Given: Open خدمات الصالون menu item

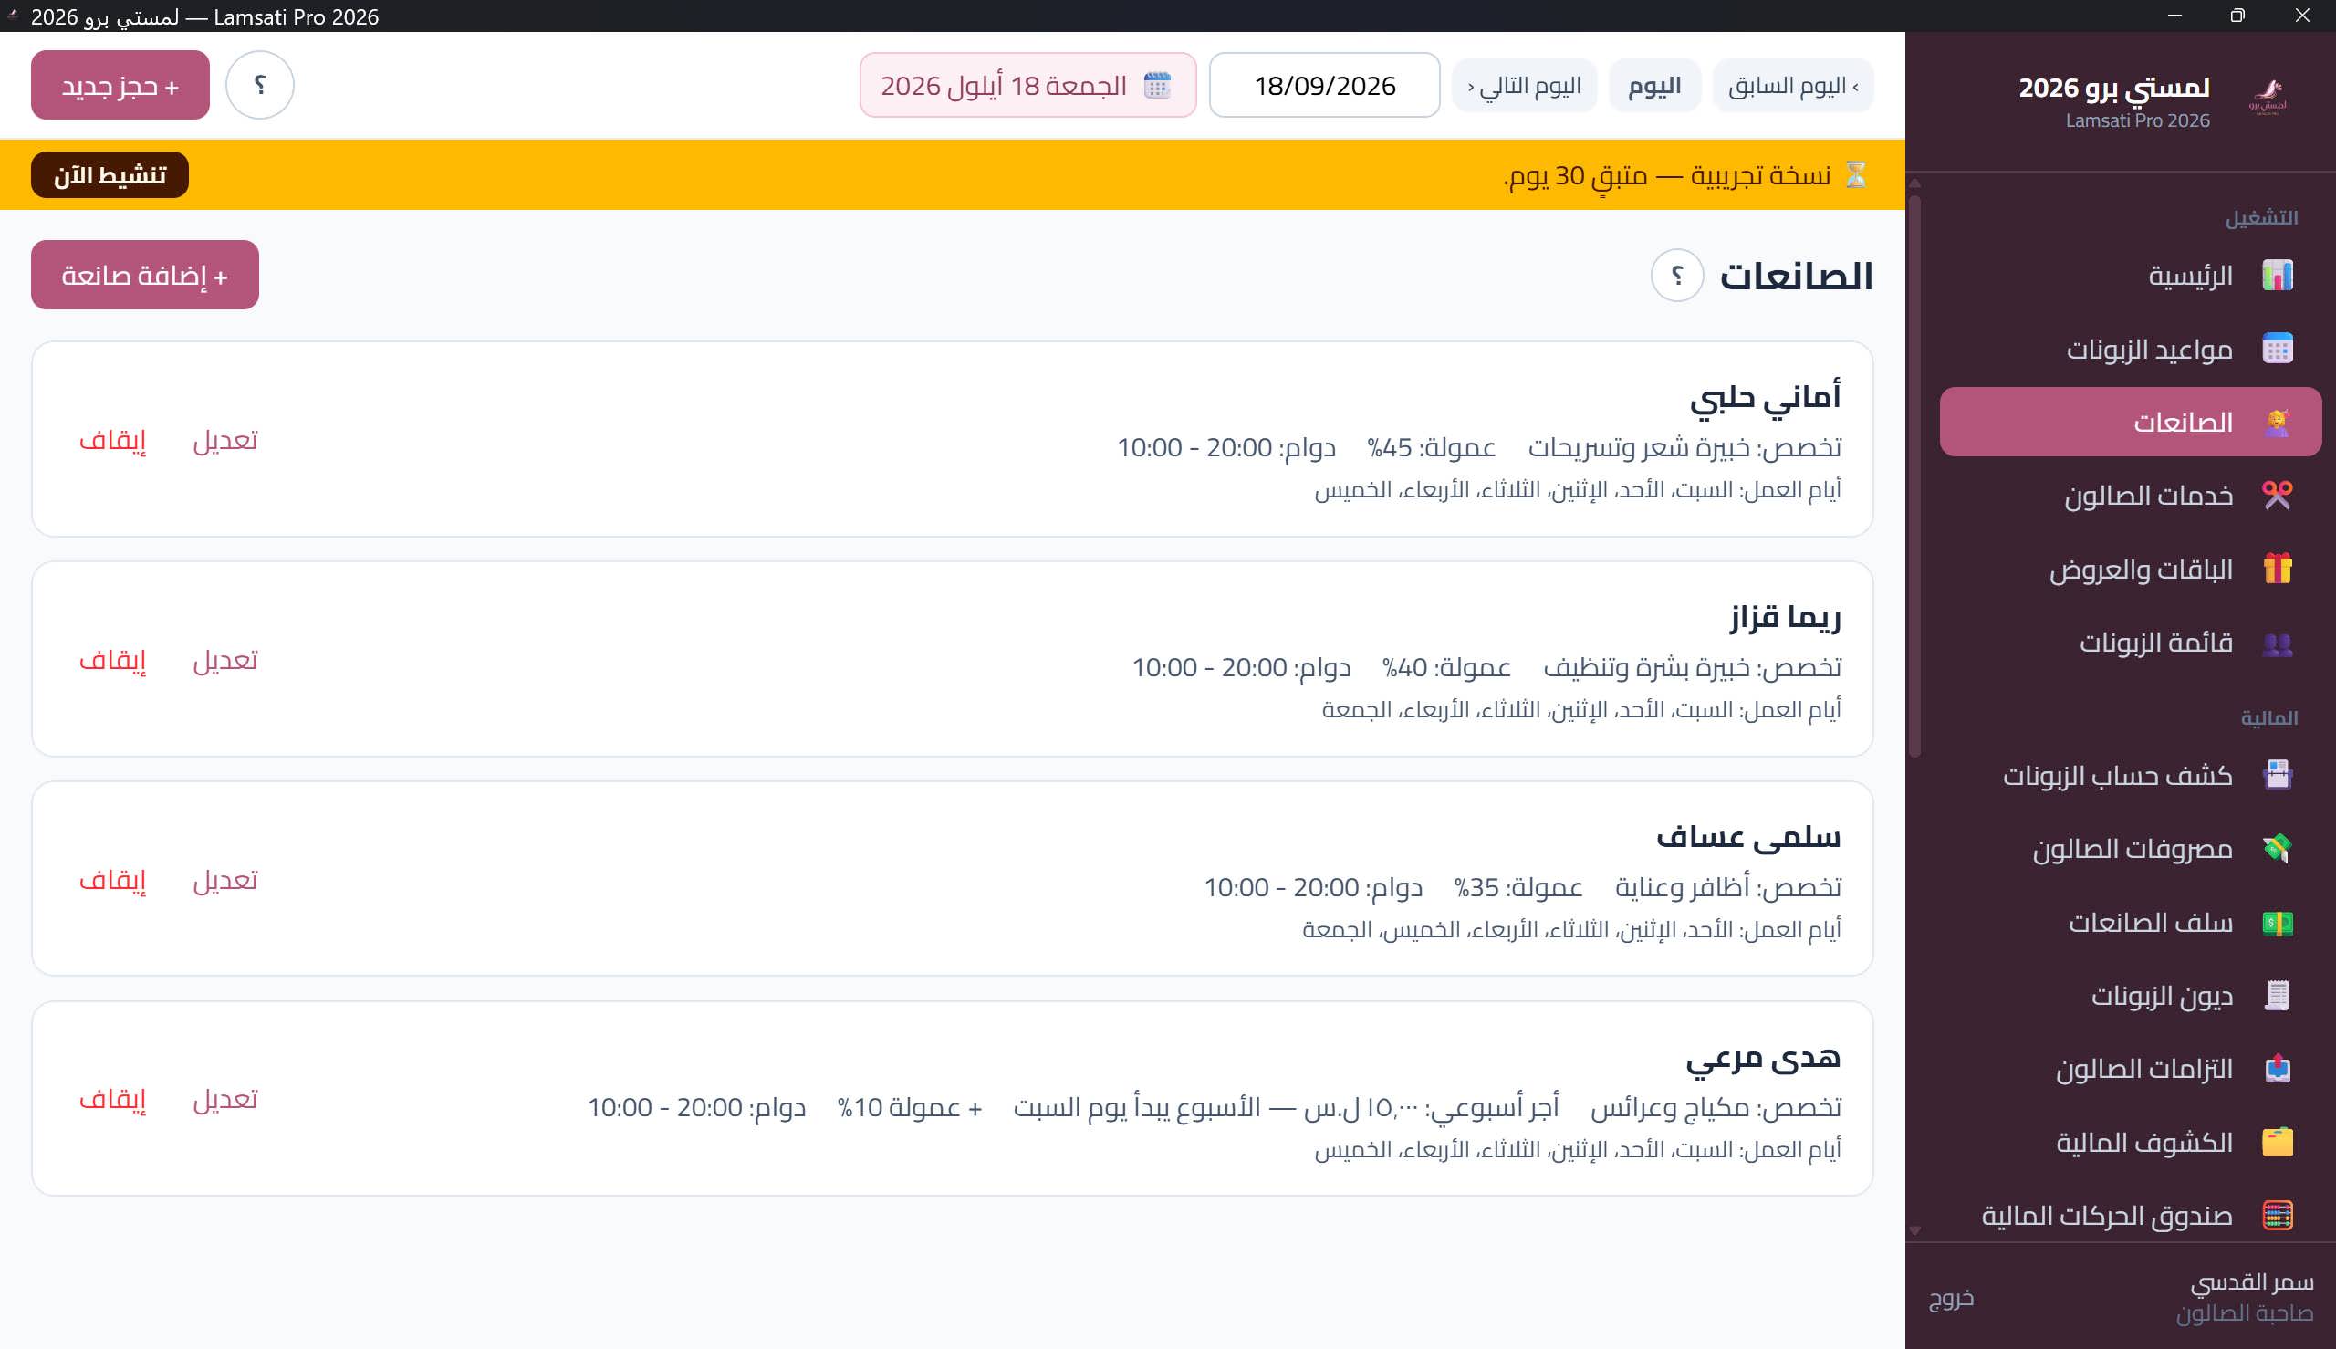Looking at the screenshot, I should [x=2131, y=496].
